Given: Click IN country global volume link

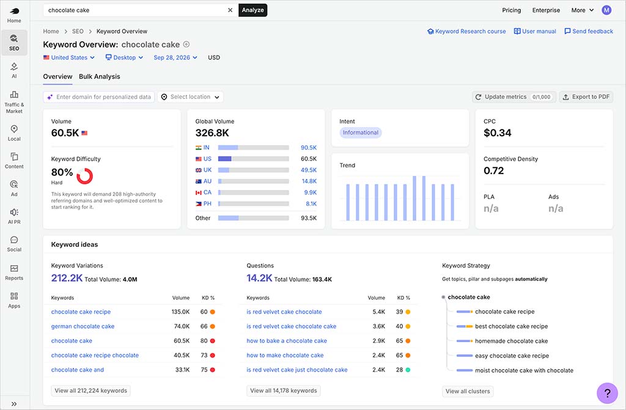Looking at the screenshot, I should 206,147.
